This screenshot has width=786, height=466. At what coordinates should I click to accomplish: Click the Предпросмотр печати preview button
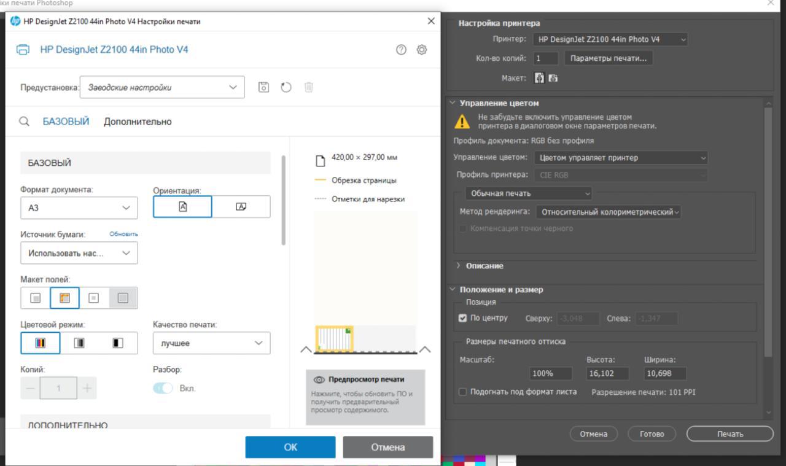point(365,397)
